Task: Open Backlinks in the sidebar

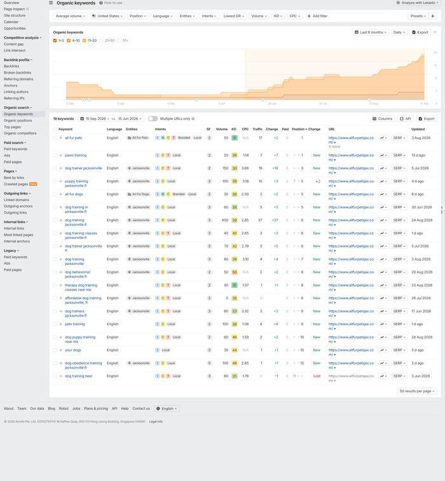Action: [11, 66]
